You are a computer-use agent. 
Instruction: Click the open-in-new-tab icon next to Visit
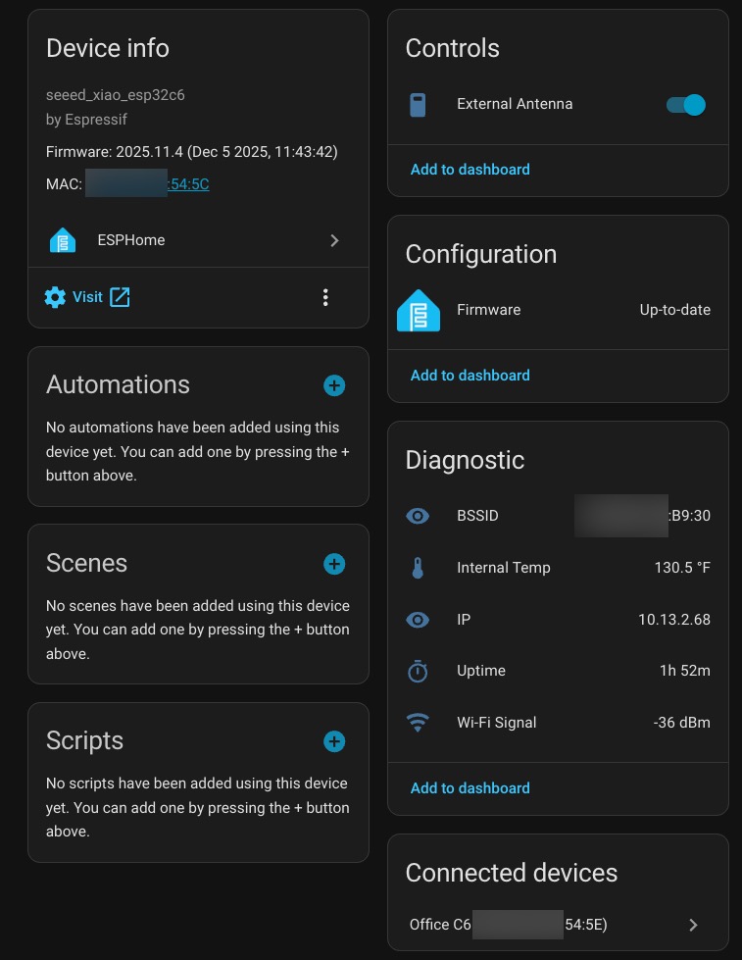[x=120, y=297]
